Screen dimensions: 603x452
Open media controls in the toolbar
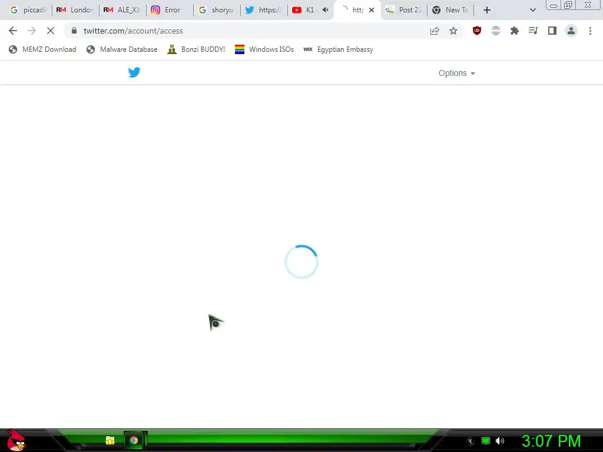[534, 31]
